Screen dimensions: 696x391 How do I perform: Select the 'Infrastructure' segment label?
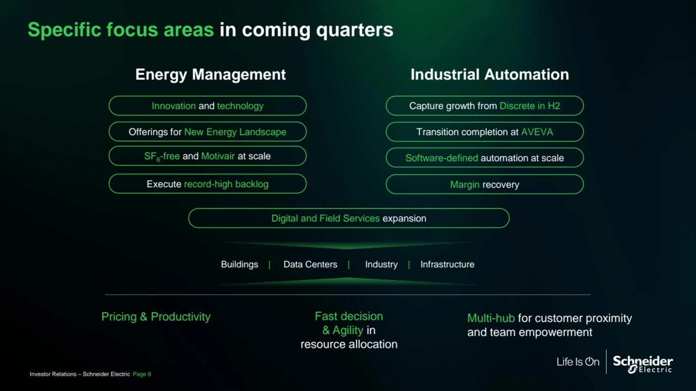point(448,264)
